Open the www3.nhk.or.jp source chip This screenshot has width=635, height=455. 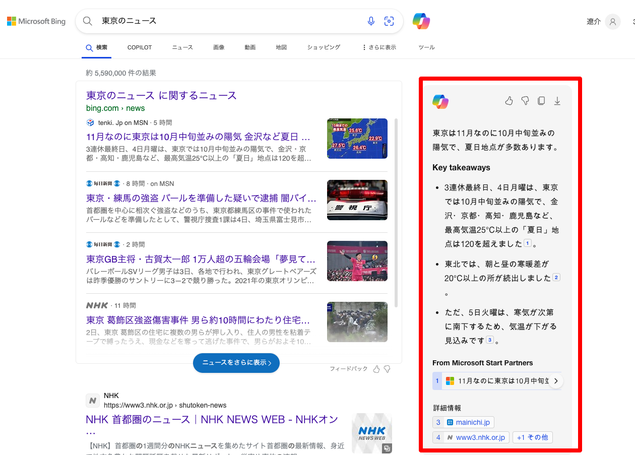[x=471, y=437]
